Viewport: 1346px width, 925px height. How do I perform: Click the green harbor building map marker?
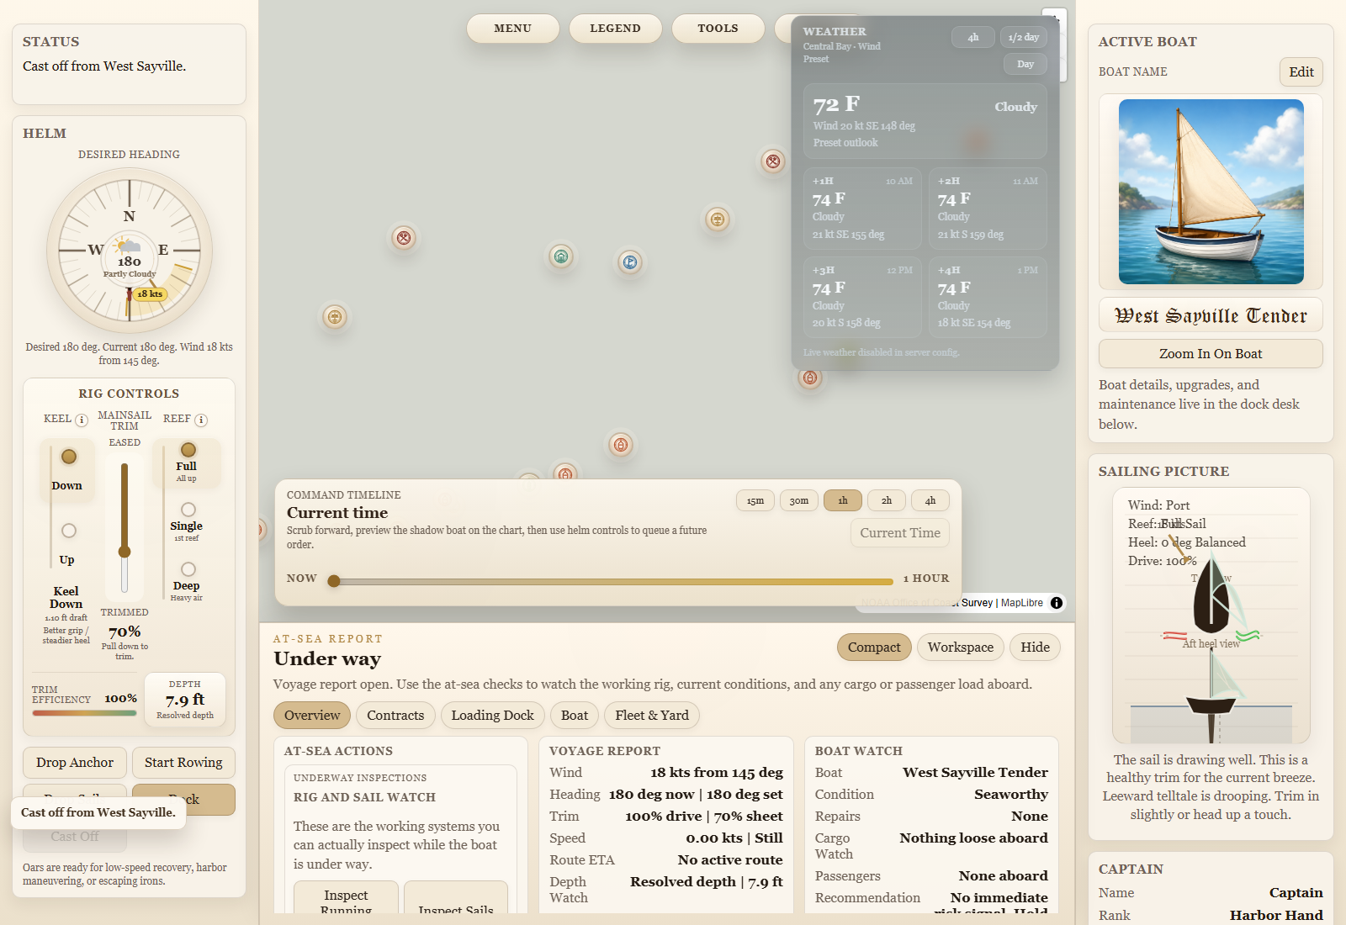pos(561,256)
